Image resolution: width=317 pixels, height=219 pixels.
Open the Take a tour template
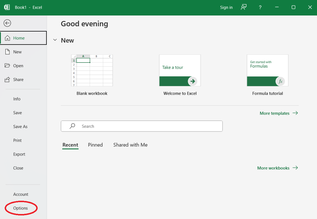(180, 71)
